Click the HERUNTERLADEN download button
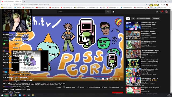 [x=93, y=87]
